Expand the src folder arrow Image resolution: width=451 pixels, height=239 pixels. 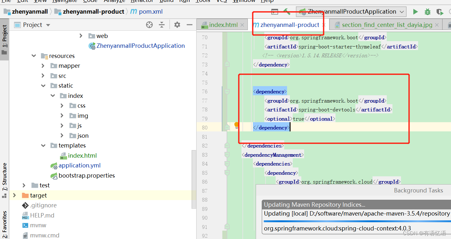point(43,76)
